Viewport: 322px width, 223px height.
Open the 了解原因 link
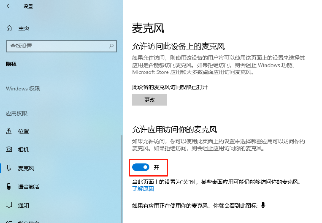(x=143, y=189)
